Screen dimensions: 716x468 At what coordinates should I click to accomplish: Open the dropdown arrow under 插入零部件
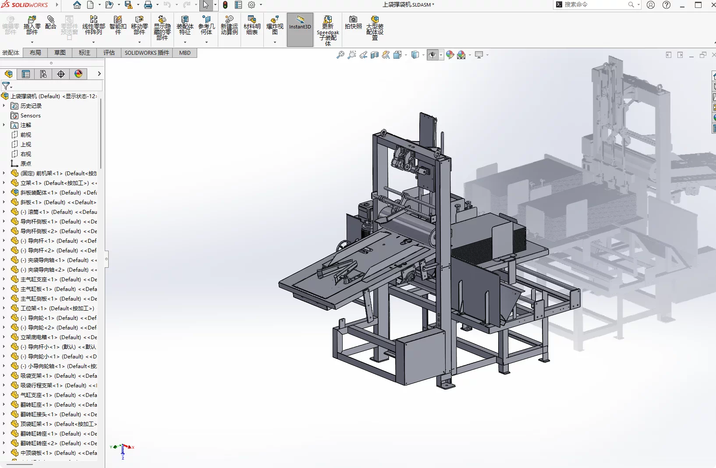[x=32, y=43]
